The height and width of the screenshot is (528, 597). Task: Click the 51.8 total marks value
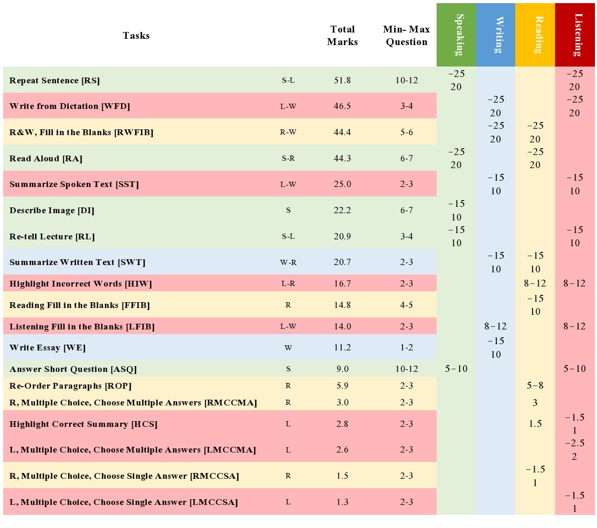tap(342, 81)
